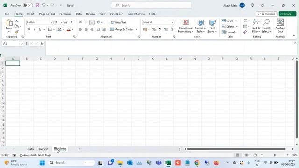The image size is (299, 168).
Task: Align text right
Action: pyautogui.click(x=92, y=29)
